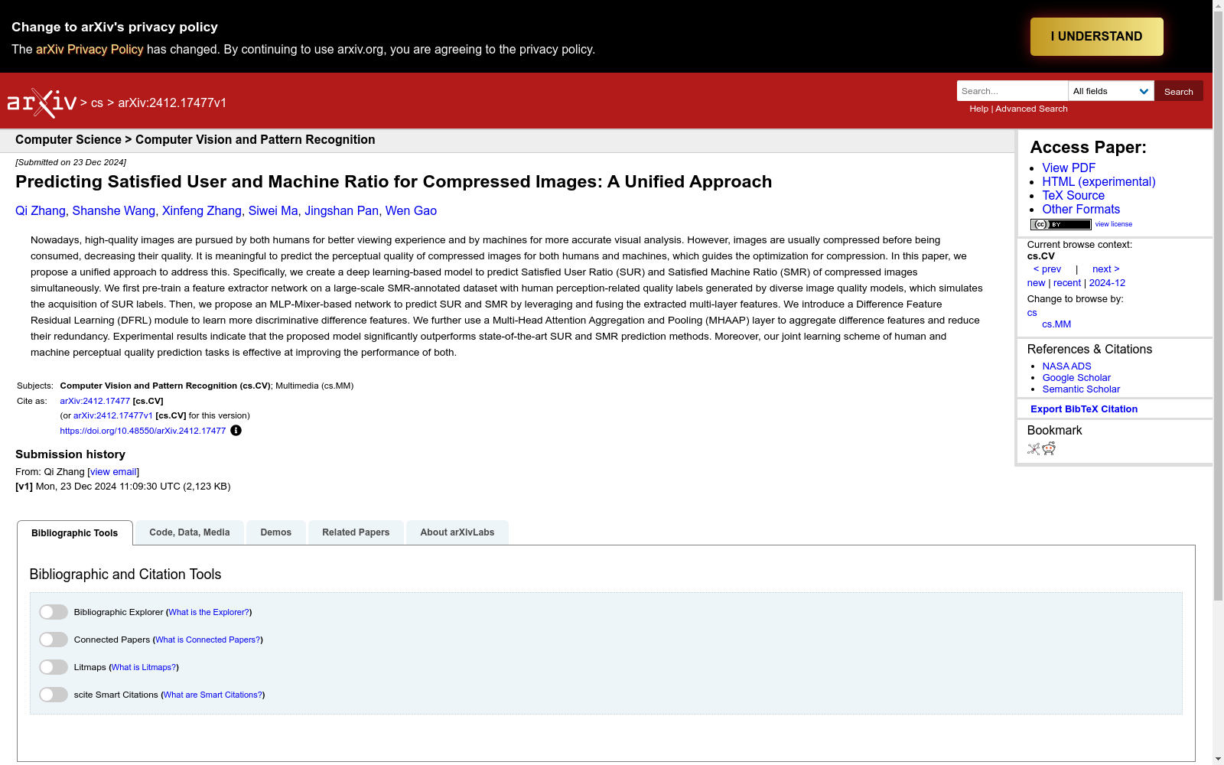Go to next paper link
This screenshot has height=765, width=1224.
[x=1106, y=269]
